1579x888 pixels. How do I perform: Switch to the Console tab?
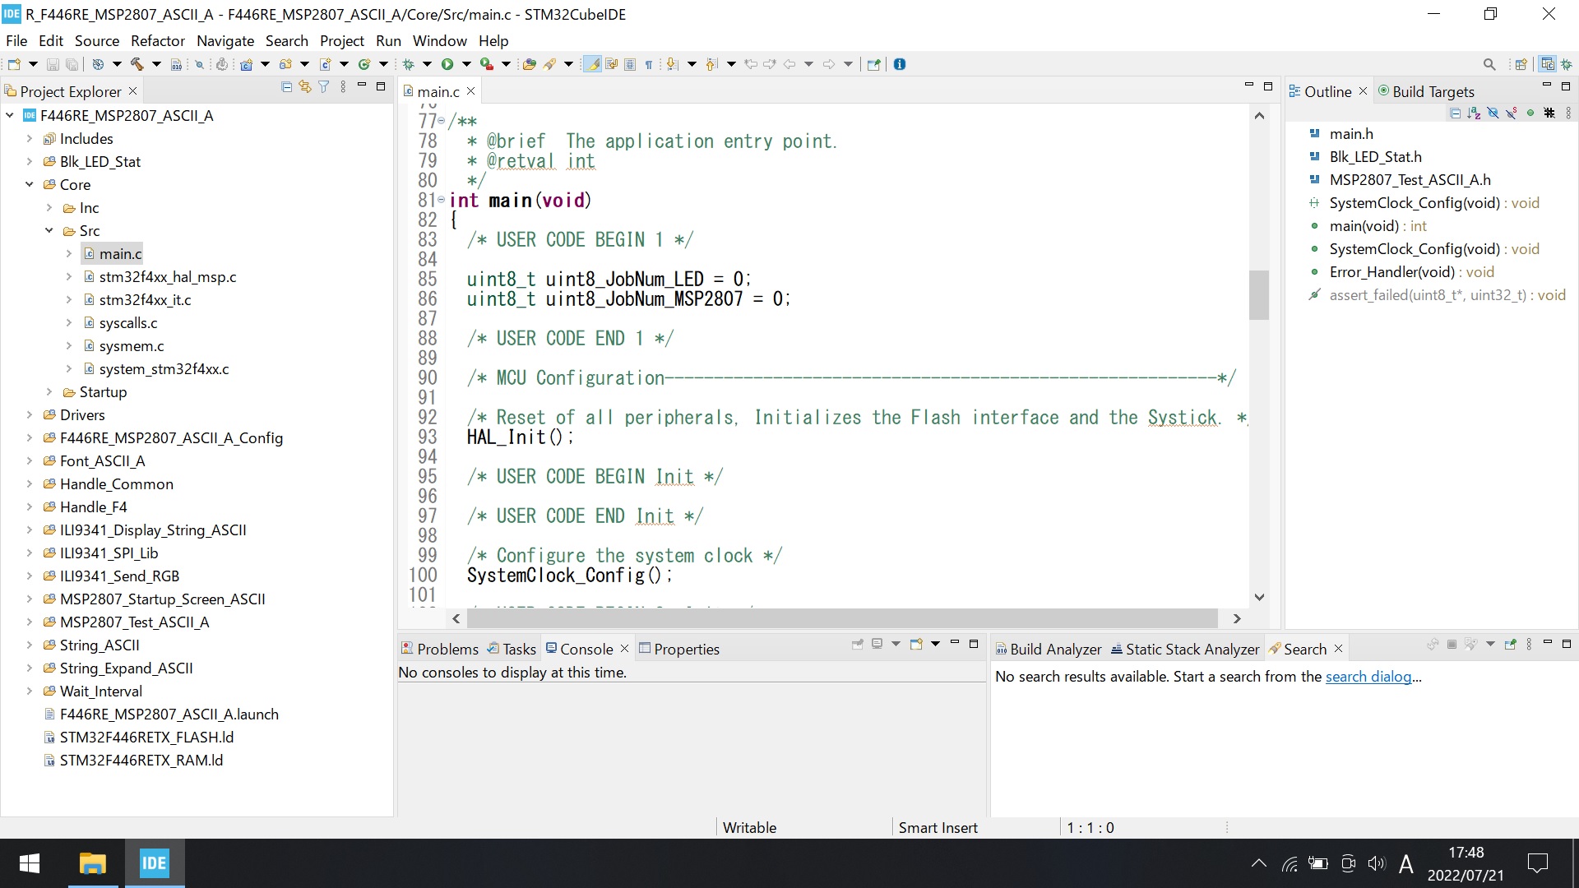(x=586, y=649)
